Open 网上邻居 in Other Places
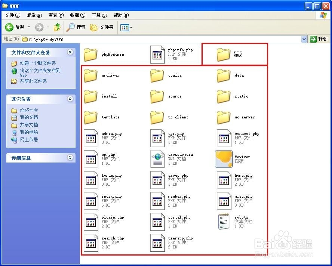 tap(29, 139)
